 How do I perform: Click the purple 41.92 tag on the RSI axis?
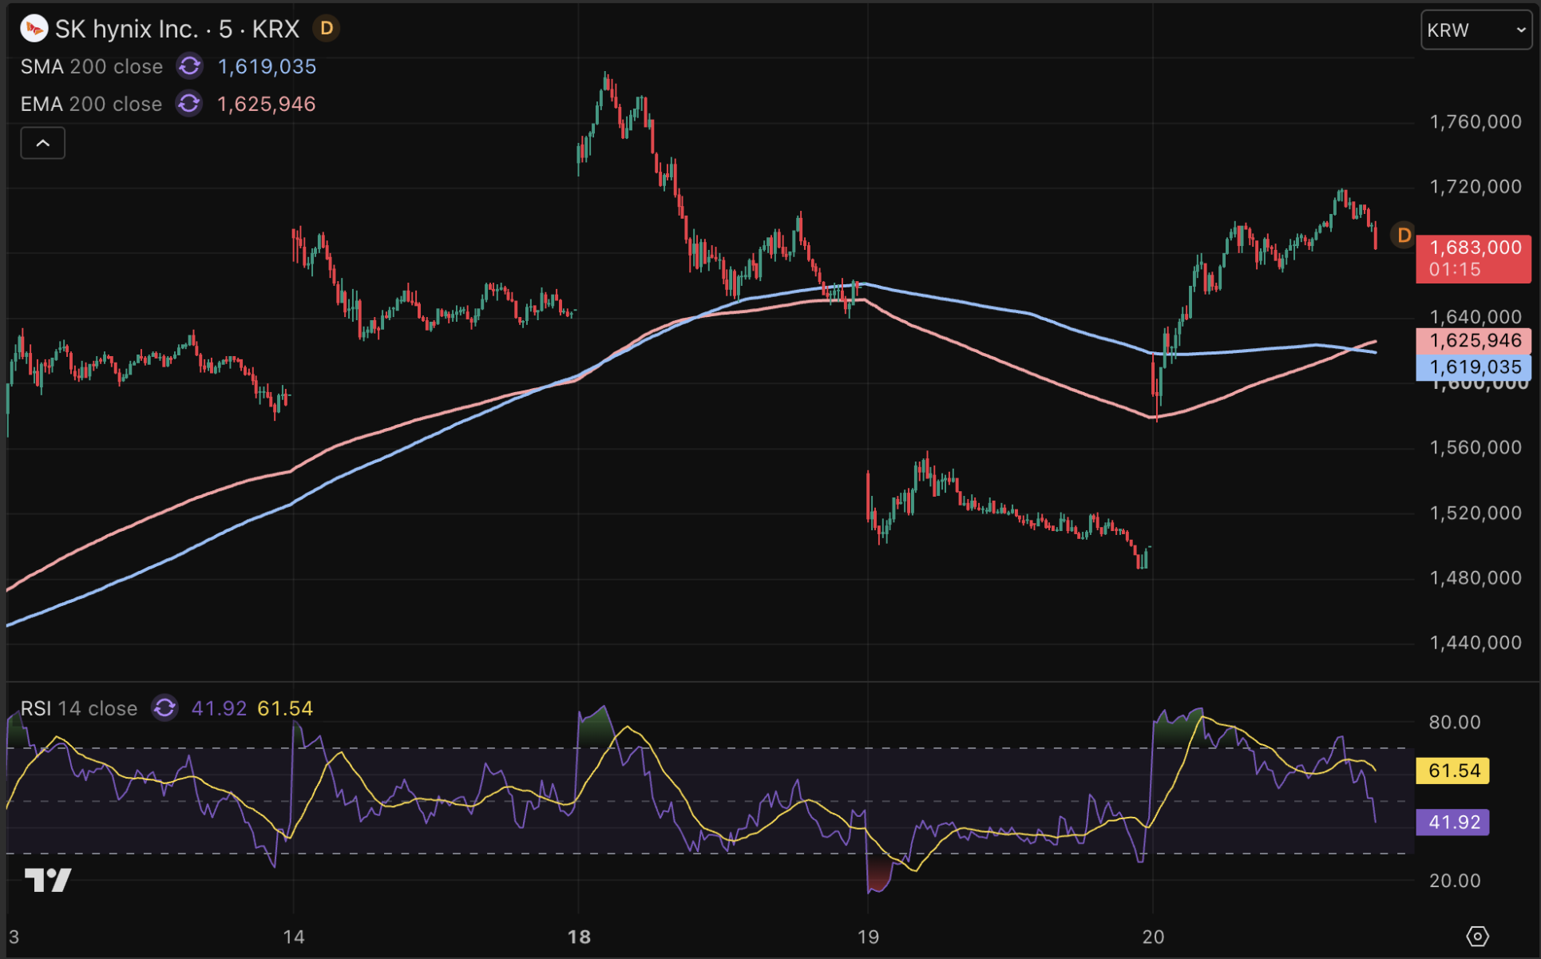point(1453,822)
